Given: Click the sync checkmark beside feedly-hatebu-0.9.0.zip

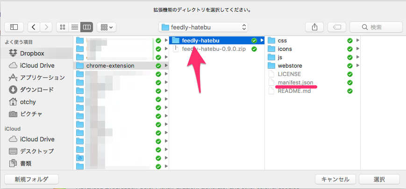Looking at the screenshot, I should (254, 49).
